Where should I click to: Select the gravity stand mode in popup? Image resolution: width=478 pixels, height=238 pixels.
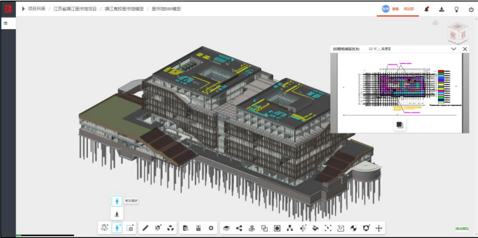117,214
